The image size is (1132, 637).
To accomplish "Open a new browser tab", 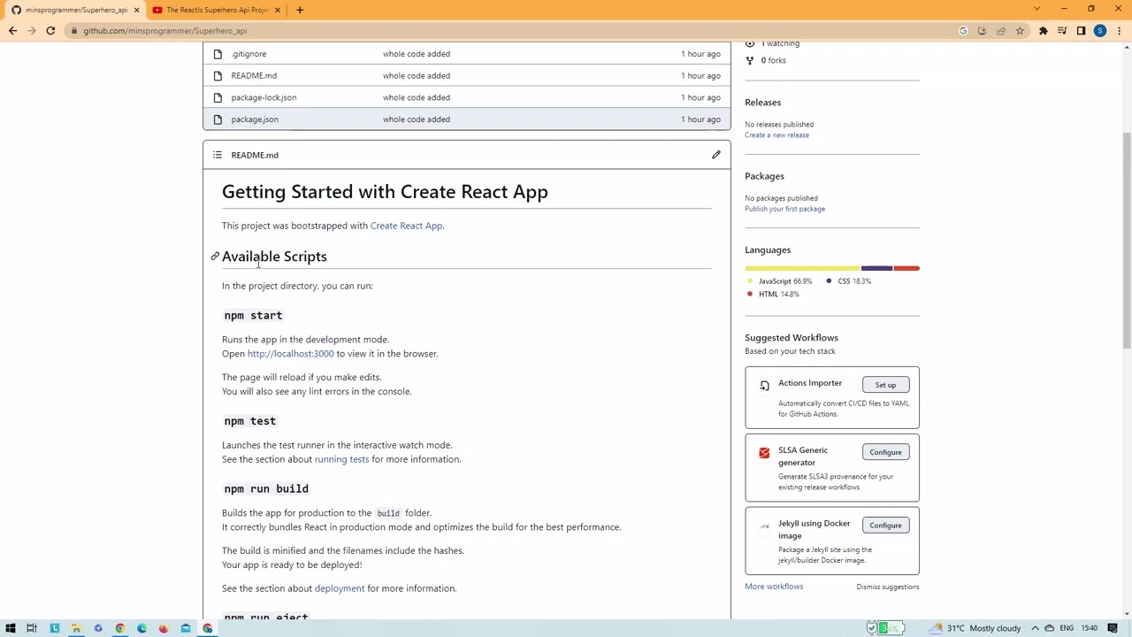I will [x=300, y=10].
